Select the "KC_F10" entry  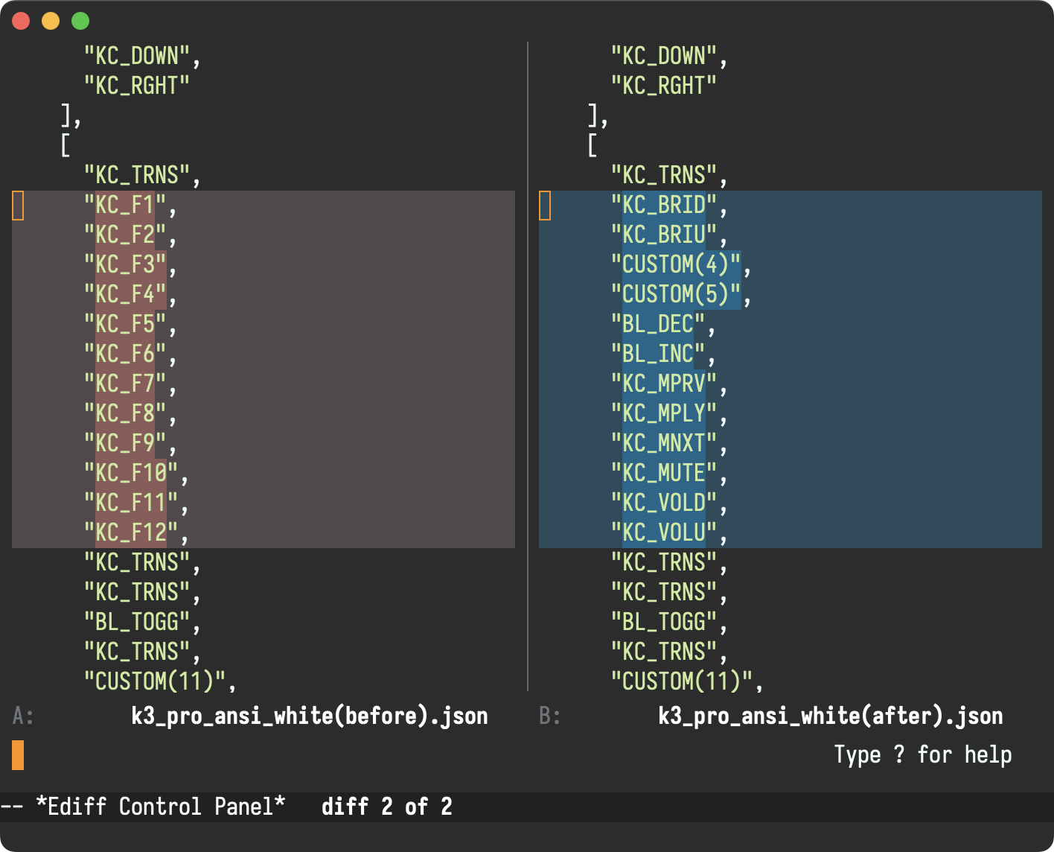point(136,474)
